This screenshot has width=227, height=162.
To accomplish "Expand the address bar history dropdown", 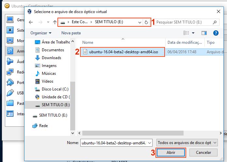I will (x=139, y=23).
